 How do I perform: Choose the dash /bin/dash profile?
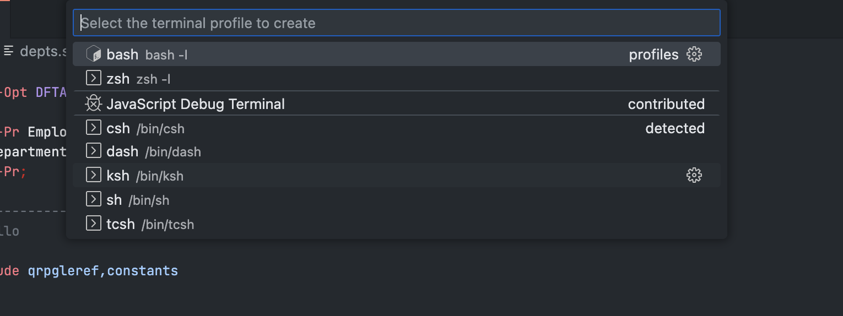[x=397, y=151]
